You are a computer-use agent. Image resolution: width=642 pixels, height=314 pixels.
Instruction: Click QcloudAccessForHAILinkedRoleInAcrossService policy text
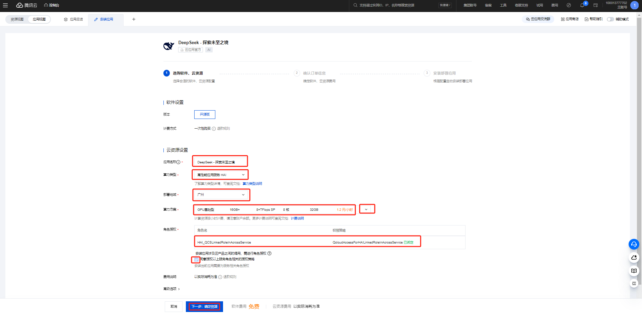367,243
